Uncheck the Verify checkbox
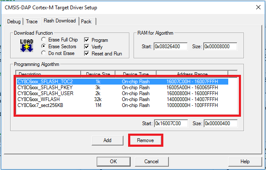This screenshot has width=266, height=170. (87, 47)
